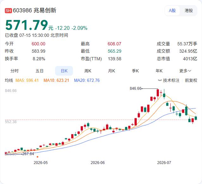Click the red SH exchange badge
This screenshot has height=184, width=202.
[8, 10]
